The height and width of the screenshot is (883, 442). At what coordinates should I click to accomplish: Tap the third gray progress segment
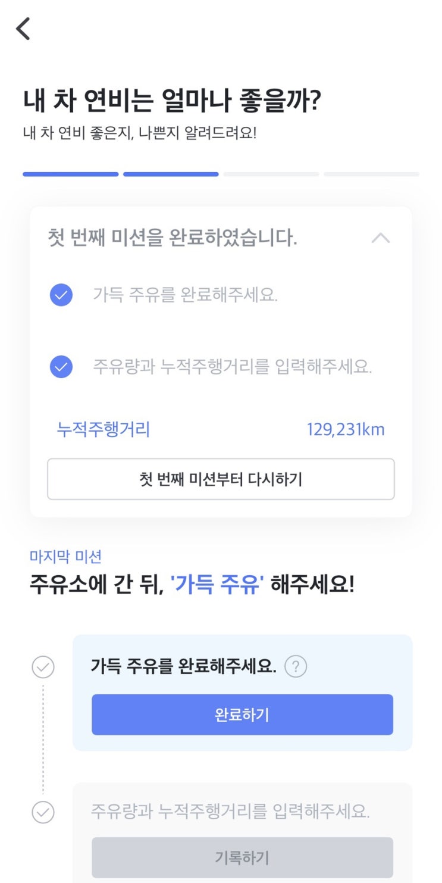271,174
